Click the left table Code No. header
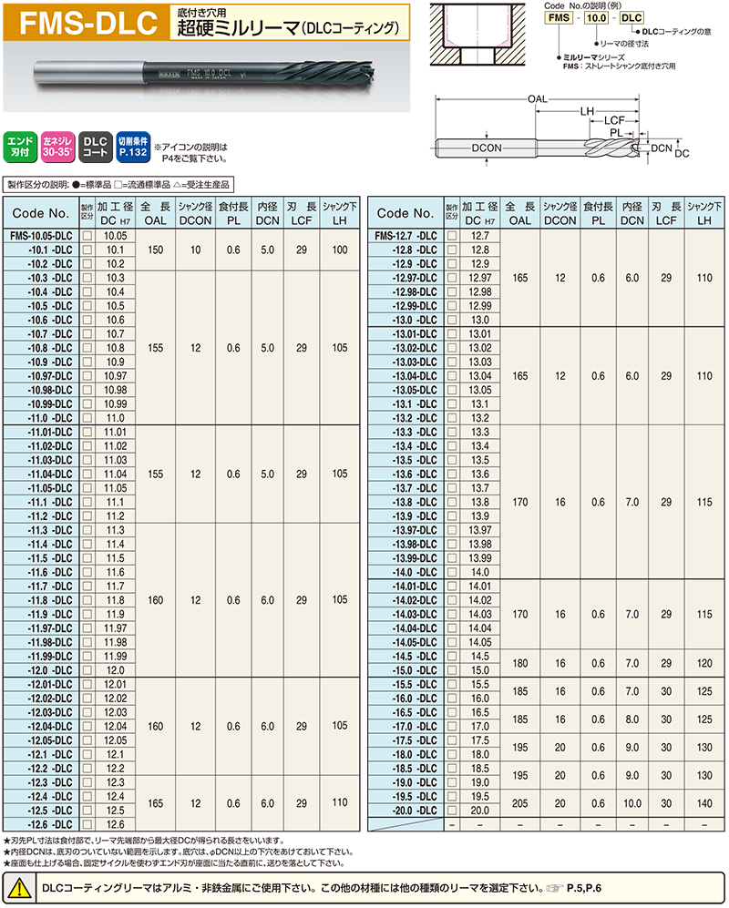Screen dimensions: 729x908 click(41, 213)
